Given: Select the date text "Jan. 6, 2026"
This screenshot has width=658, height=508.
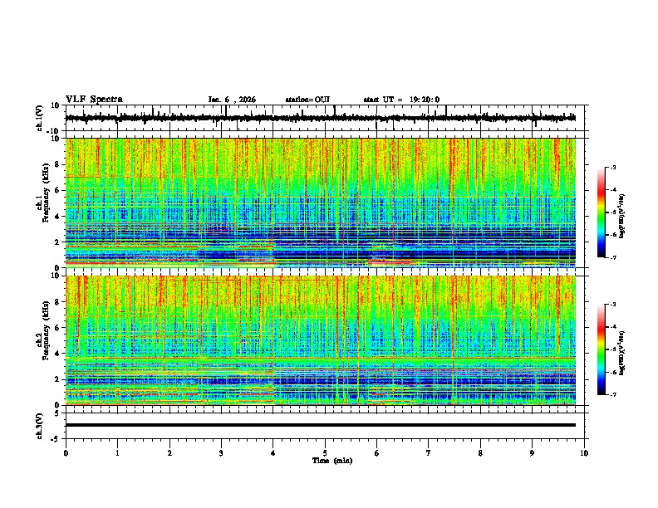Looking at the screenshot, I should (x=232, y=100).
